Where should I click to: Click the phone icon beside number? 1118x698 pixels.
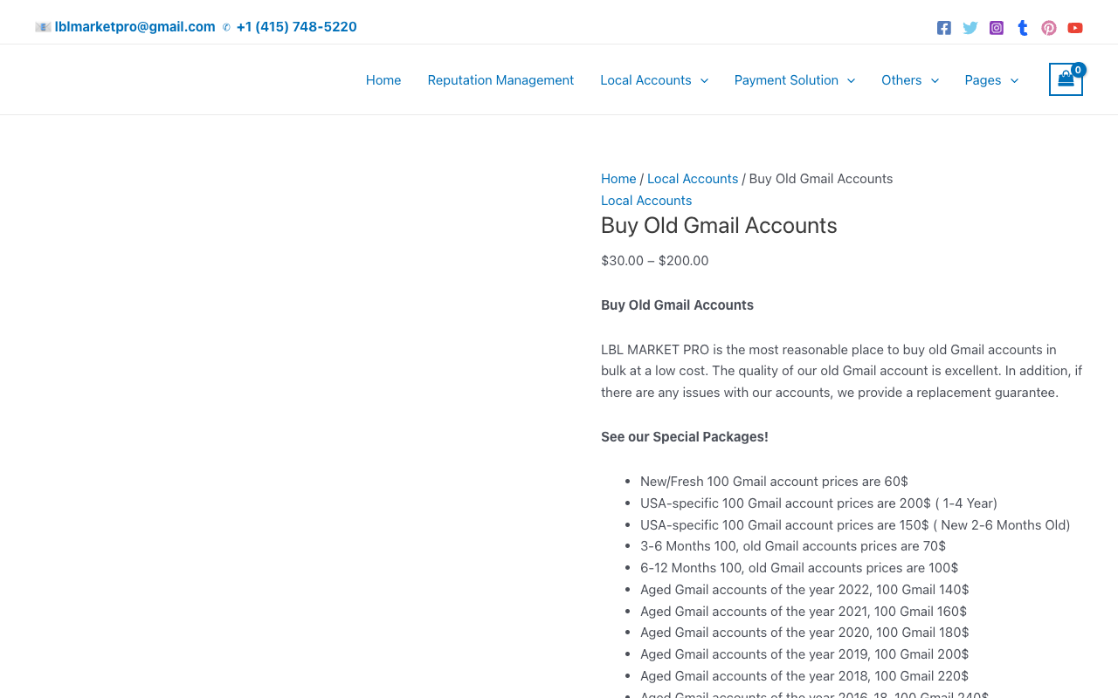click(x=226, y=27)
